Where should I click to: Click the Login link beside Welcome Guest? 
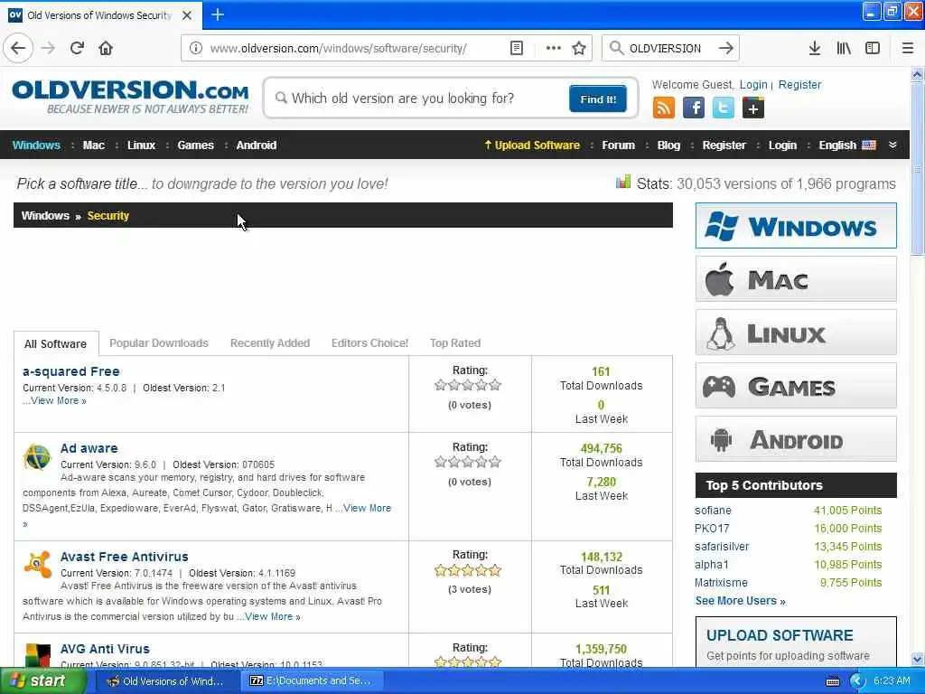753,84
